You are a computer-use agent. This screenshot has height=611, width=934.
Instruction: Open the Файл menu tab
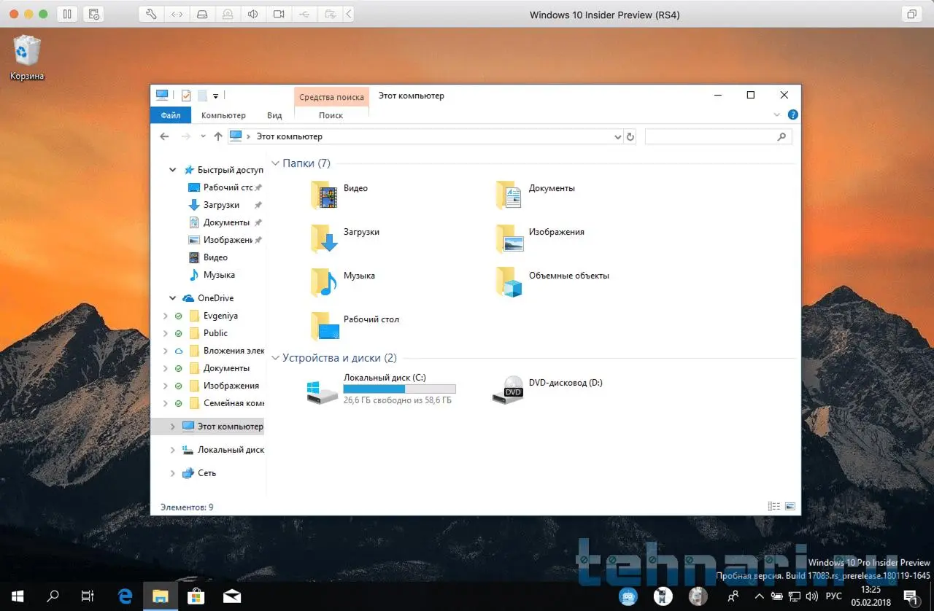tap(171, 115)
